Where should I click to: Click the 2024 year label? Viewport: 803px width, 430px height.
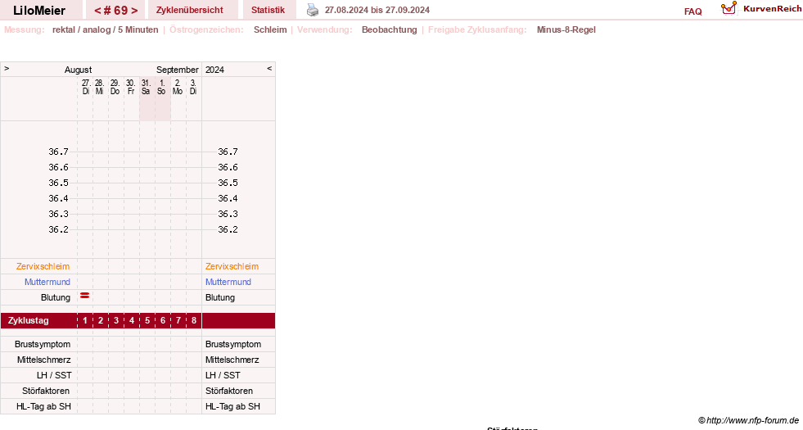pos(214,70)
